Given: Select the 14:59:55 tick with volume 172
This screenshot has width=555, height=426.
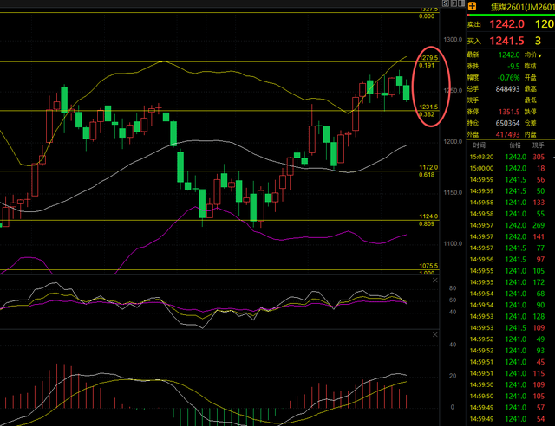Looking at the screenshot, I should pyautogui.click(x=511, y=282).
